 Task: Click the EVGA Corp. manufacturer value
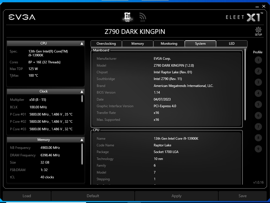(x=162, y=59)
